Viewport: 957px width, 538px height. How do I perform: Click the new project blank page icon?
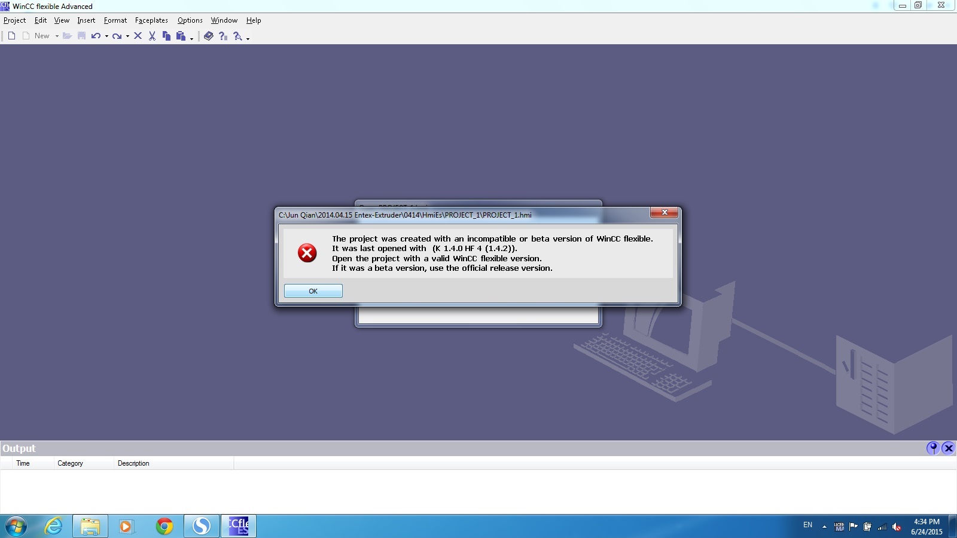tap(11, 36)
